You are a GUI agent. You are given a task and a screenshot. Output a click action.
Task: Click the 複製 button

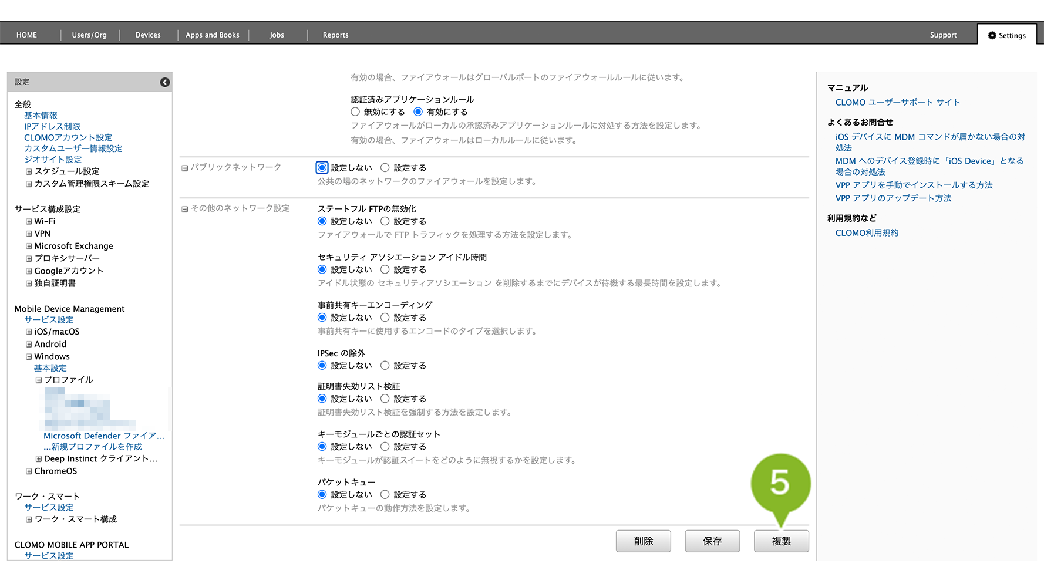pyautogui.click(x=781, y=541)
